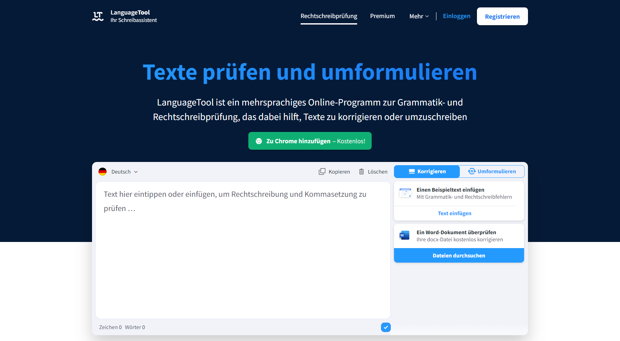Image resolution: width=620 pixels, height=341 pixels.
Task: Clear text using the trash Löschen icon
Action: [x=362, y=171]
